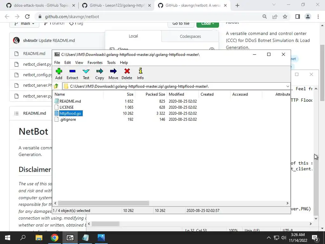Close the ddos-attack-tools browser tab
325x244 pixels.
[74, 6]
